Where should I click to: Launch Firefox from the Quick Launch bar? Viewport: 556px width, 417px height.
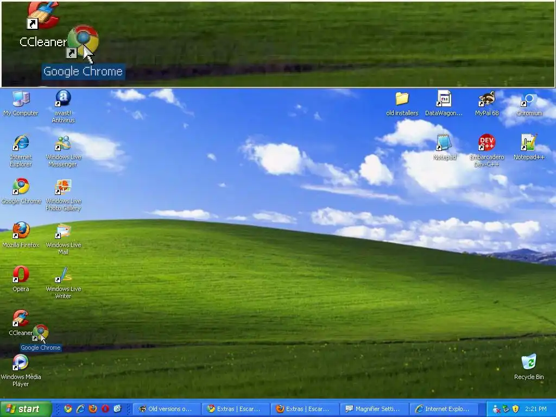pyautogui.click(x=93, y=409)
